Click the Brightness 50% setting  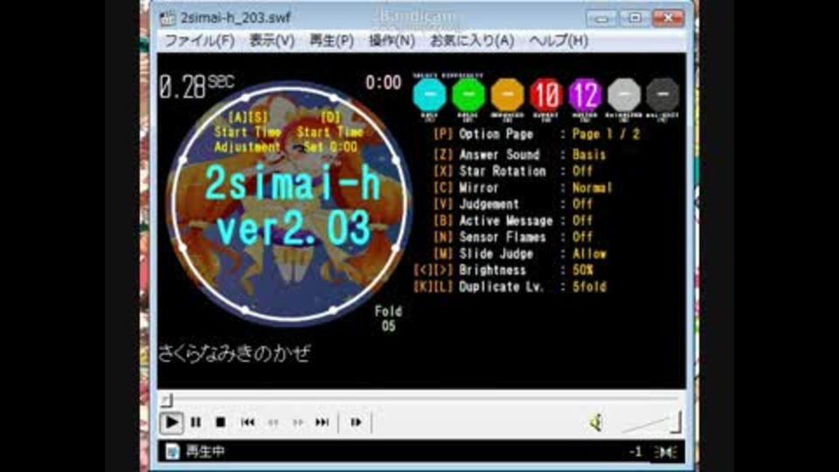pos(503,270)
